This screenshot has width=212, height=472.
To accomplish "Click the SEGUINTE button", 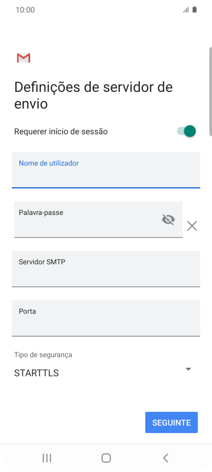I will [172, 422].
